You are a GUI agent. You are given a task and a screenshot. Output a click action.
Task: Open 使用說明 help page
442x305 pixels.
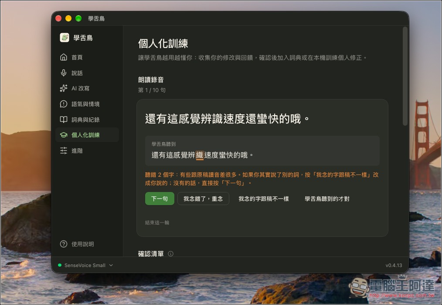(x=87, y=244)
